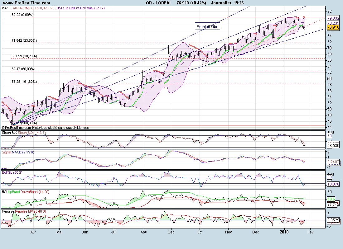
Task: Click the 44 tick on price axis
Action: pos(330,127)
